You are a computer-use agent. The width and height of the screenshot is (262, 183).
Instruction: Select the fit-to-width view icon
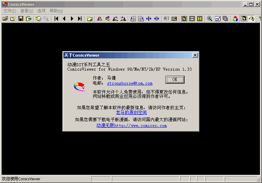pos(192,19)
